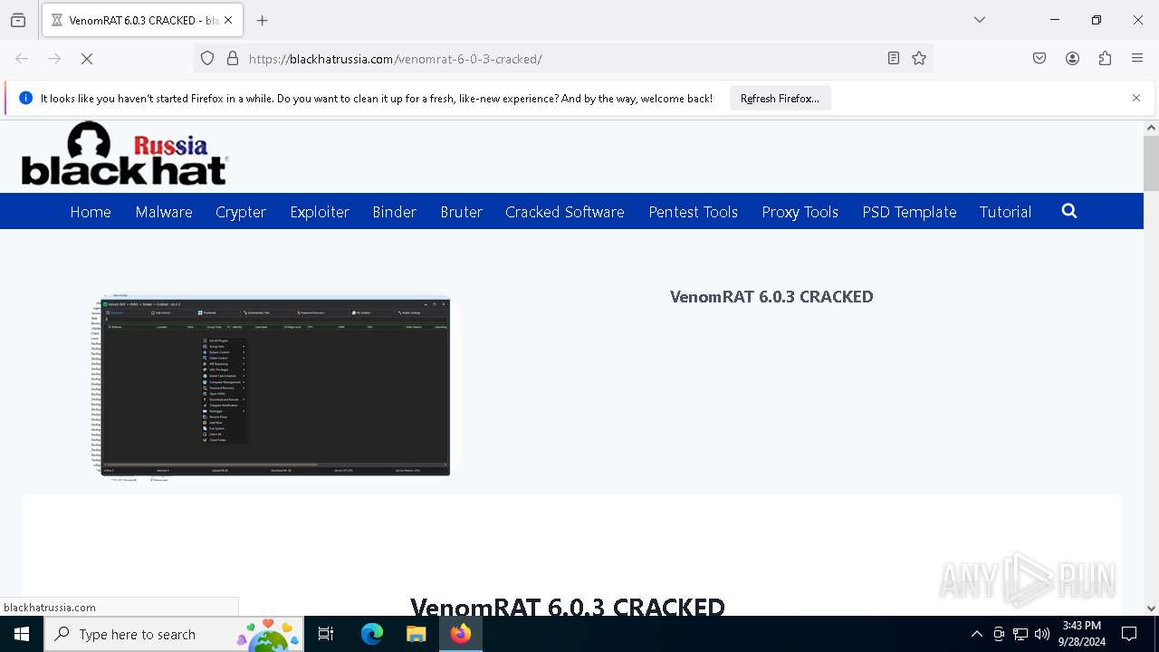Open the Save to Pocket icon
The image size is (1159, 652).
click(1039, 59)
